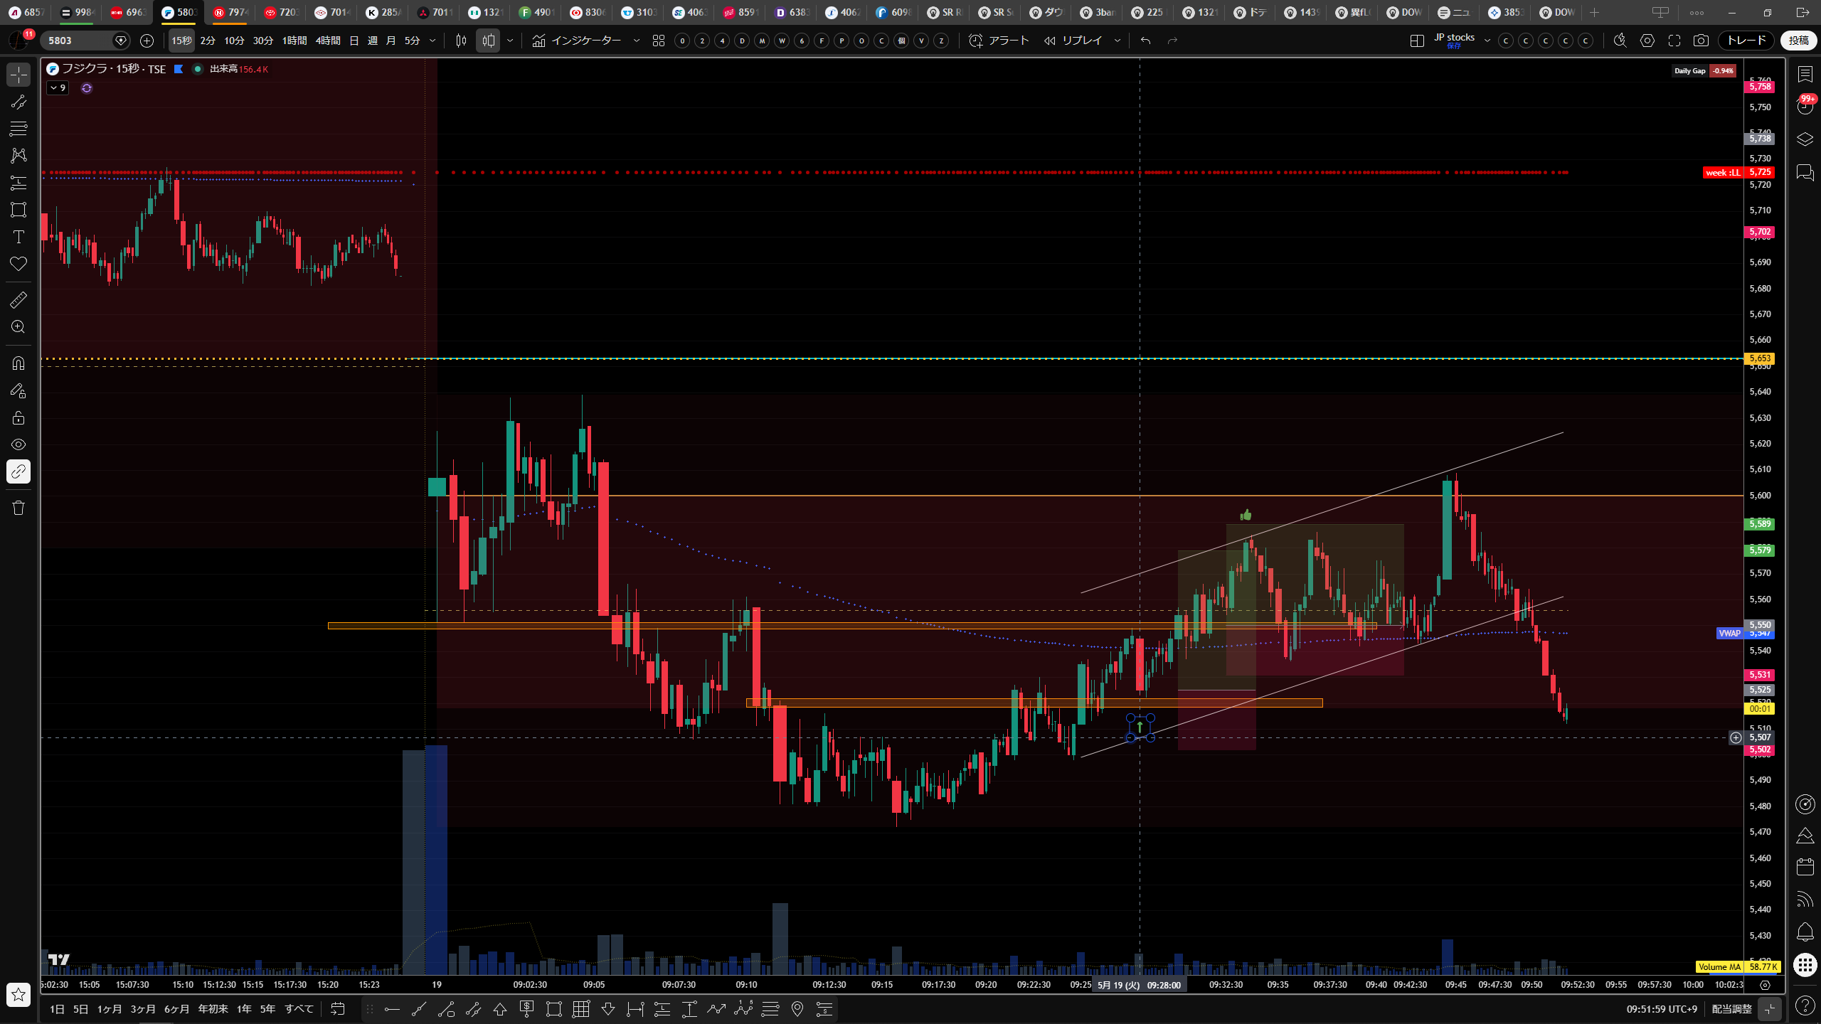Open the chart type dropdown arrow

(x=510, y=41)
